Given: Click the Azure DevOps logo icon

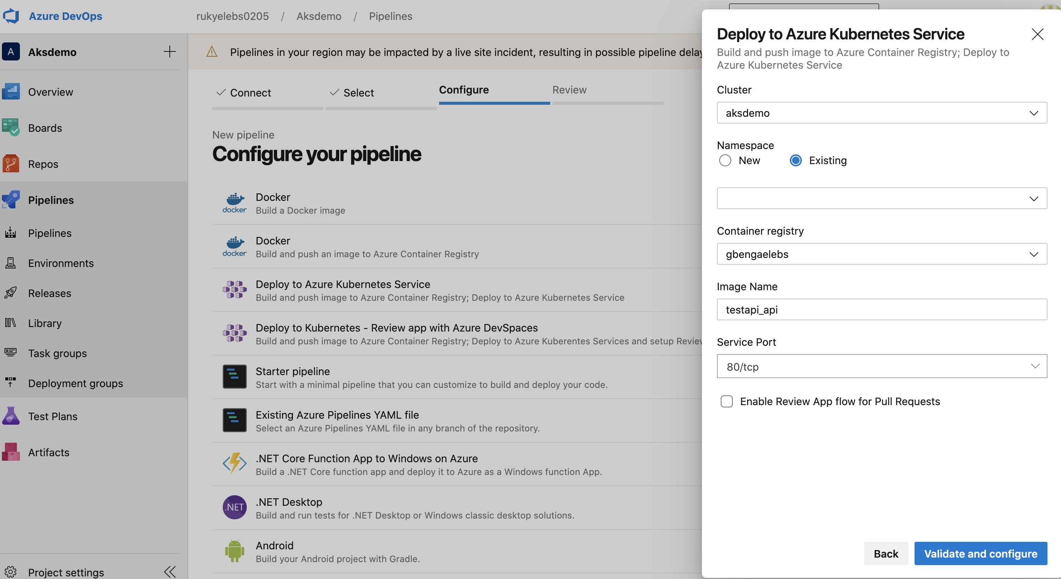Looking at the screenshot, I should click(11, 16).
